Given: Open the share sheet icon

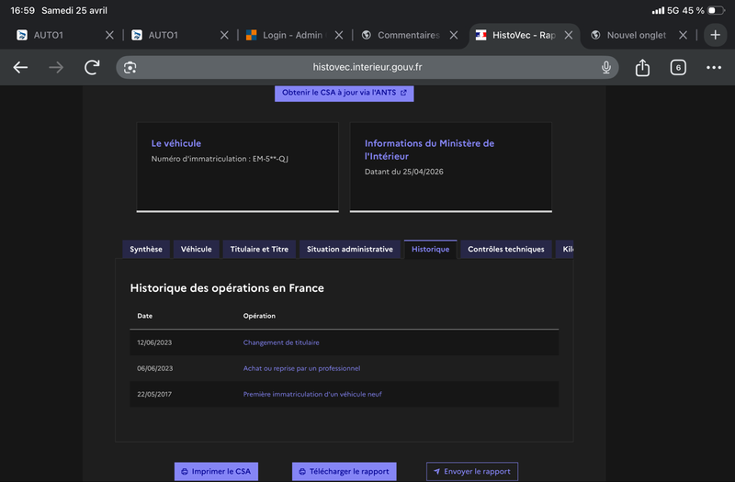Looking at the screenshot, I should click(x=642, y=67).
